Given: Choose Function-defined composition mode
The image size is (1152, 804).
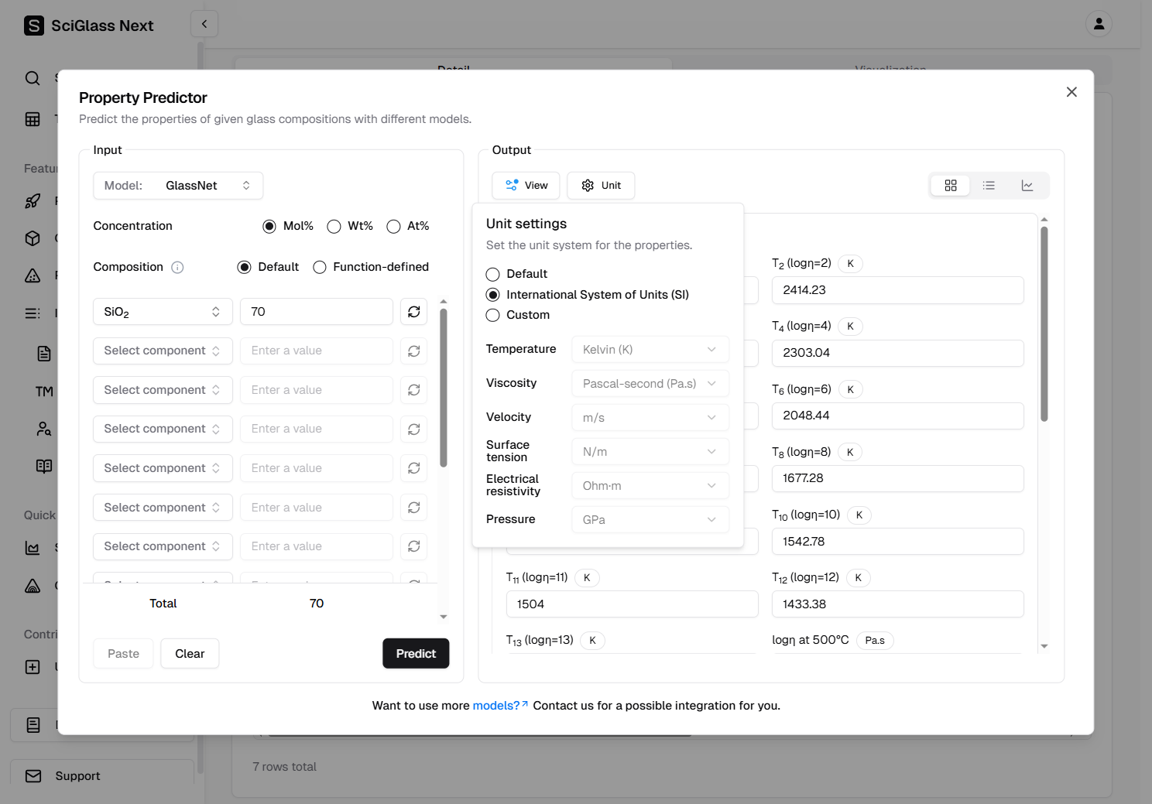Looking at the screenshot, I should point(320,268).
